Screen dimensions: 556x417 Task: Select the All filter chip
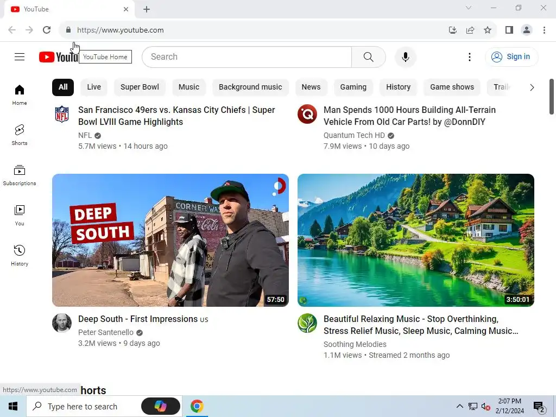[x=63, y=87]
